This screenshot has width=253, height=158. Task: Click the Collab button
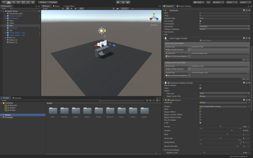(198, 2)
